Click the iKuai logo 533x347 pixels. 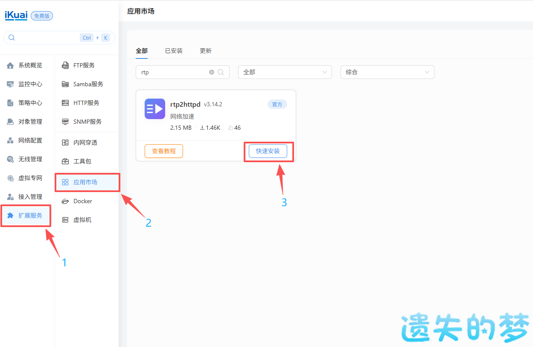click(x=16, y=15)
